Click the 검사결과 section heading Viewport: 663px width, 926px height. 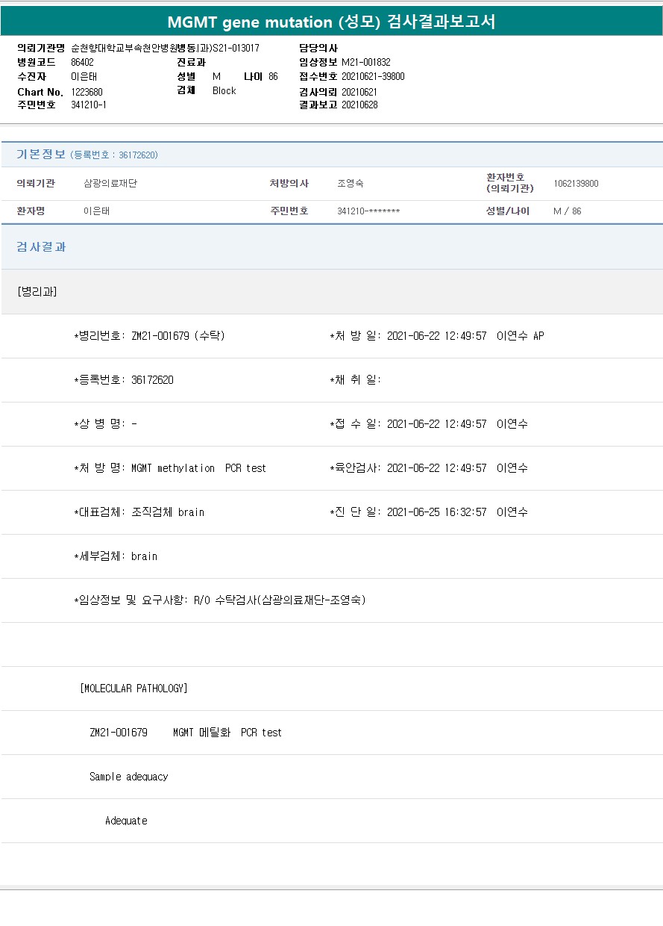[41, 246]
